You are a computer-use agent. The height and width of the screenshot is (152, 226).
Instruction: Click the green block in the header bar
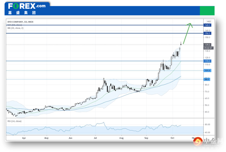click(x=207, y=10)
